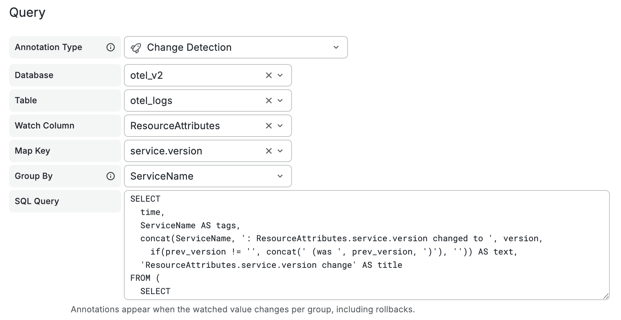Click the rocket icon in Change Detection

coord(136,48)
